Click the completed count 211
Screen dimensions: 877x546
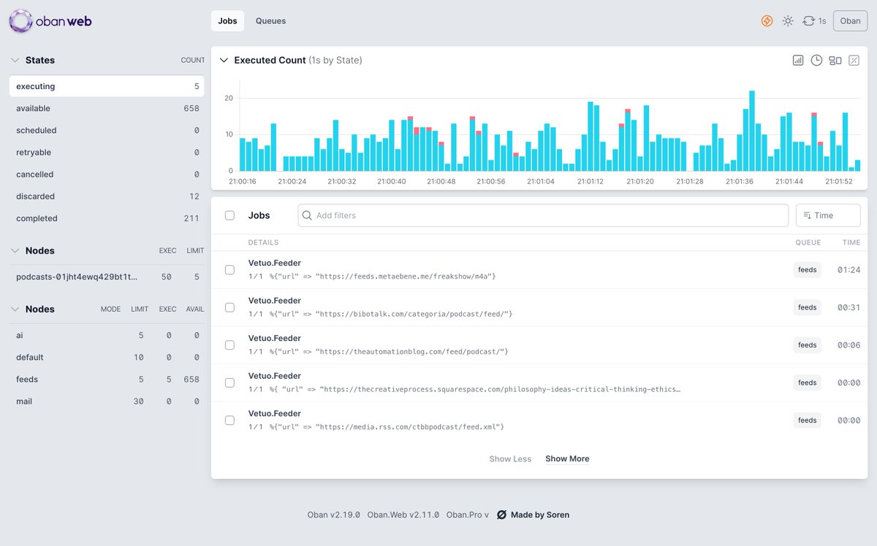point(191,218)
